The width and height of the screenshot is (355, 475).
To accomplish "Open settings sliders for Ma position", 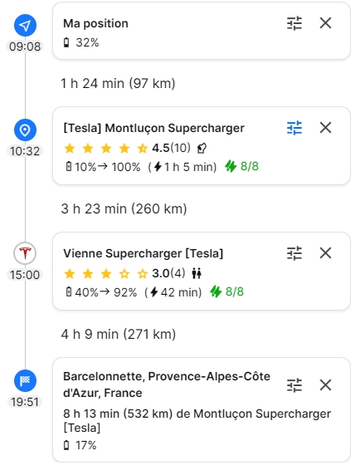I will coord(294,23).
